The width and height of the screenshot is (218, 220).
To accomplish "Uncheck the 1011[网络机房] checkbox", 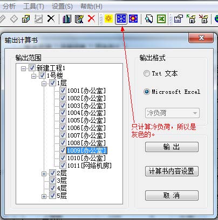I will (63, 166).
